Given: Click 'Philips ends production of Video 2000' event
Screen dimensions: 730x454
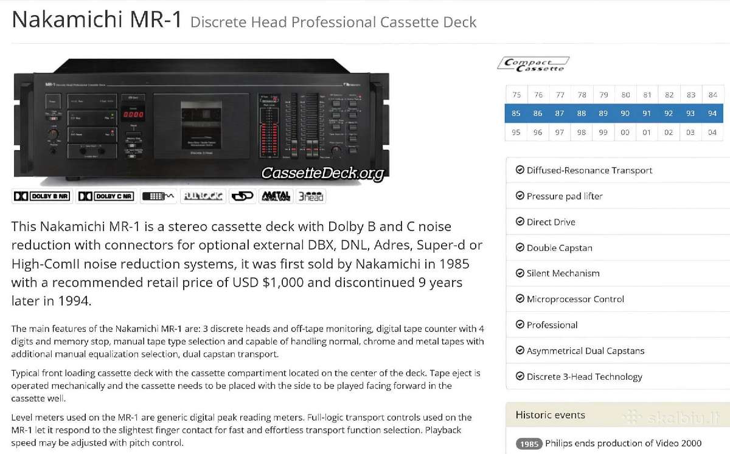Looking at the screenshot, I should pyautogui.click(x=623, y=443).
